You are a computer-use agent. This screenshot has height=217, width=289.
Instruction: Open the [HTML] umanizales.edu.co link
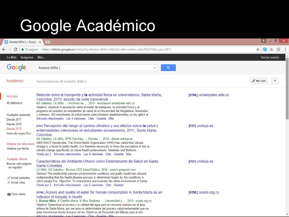click(209, 95)
